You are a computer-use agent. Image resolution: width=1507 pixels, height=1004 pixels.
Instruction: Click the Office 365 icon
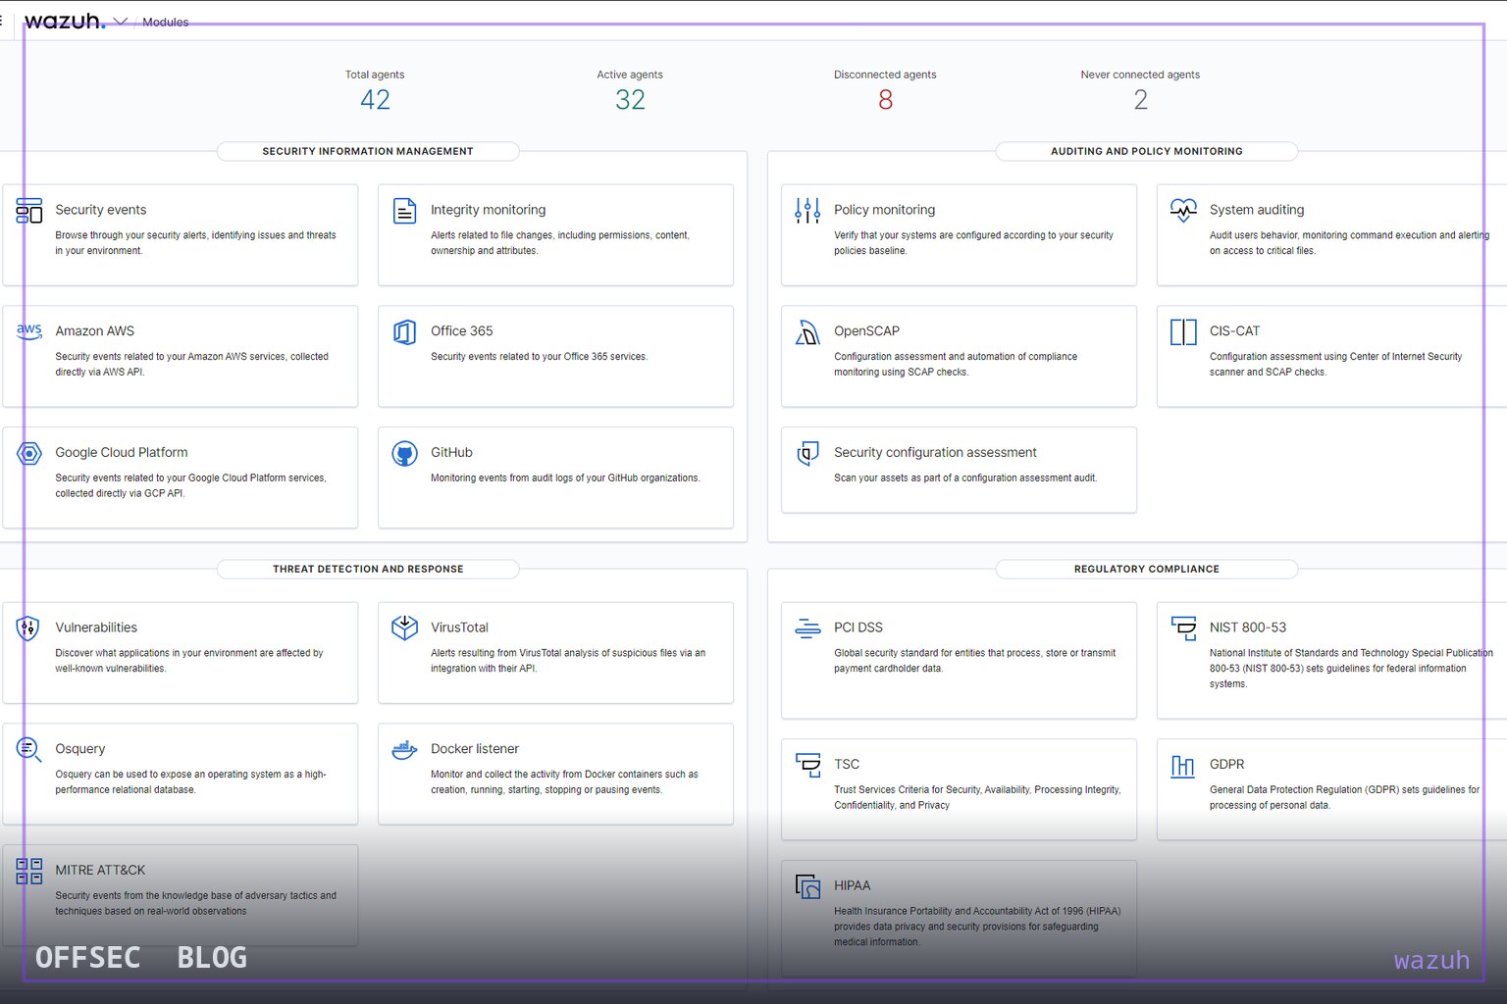click(x=404, y=331)
